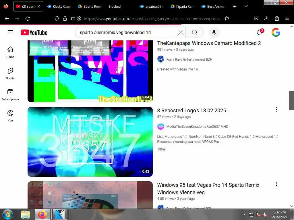Start voice search with microphone

[x=214, y=32]
